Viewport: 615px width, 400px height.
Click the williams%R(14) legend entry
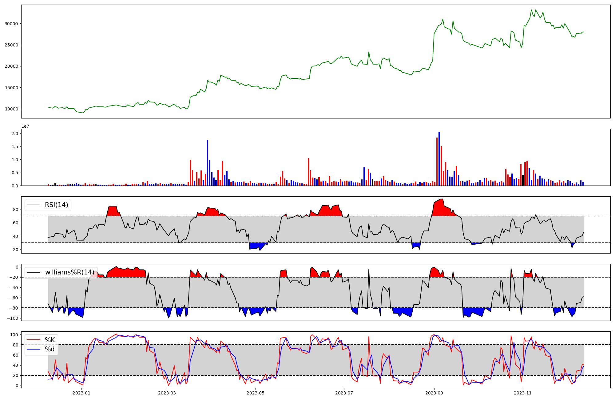click(x=70, y=272)
